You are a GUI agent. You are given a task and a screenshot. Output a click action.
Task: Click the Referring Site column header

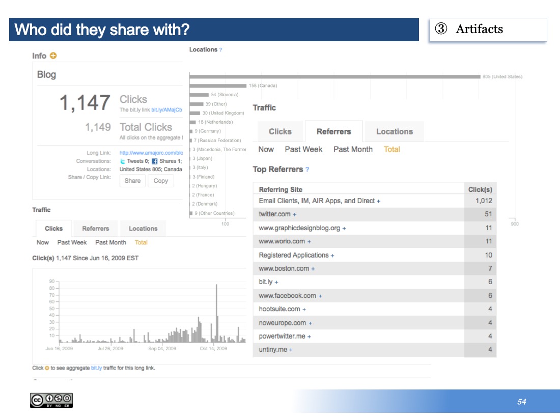click(x=281, y=190)
